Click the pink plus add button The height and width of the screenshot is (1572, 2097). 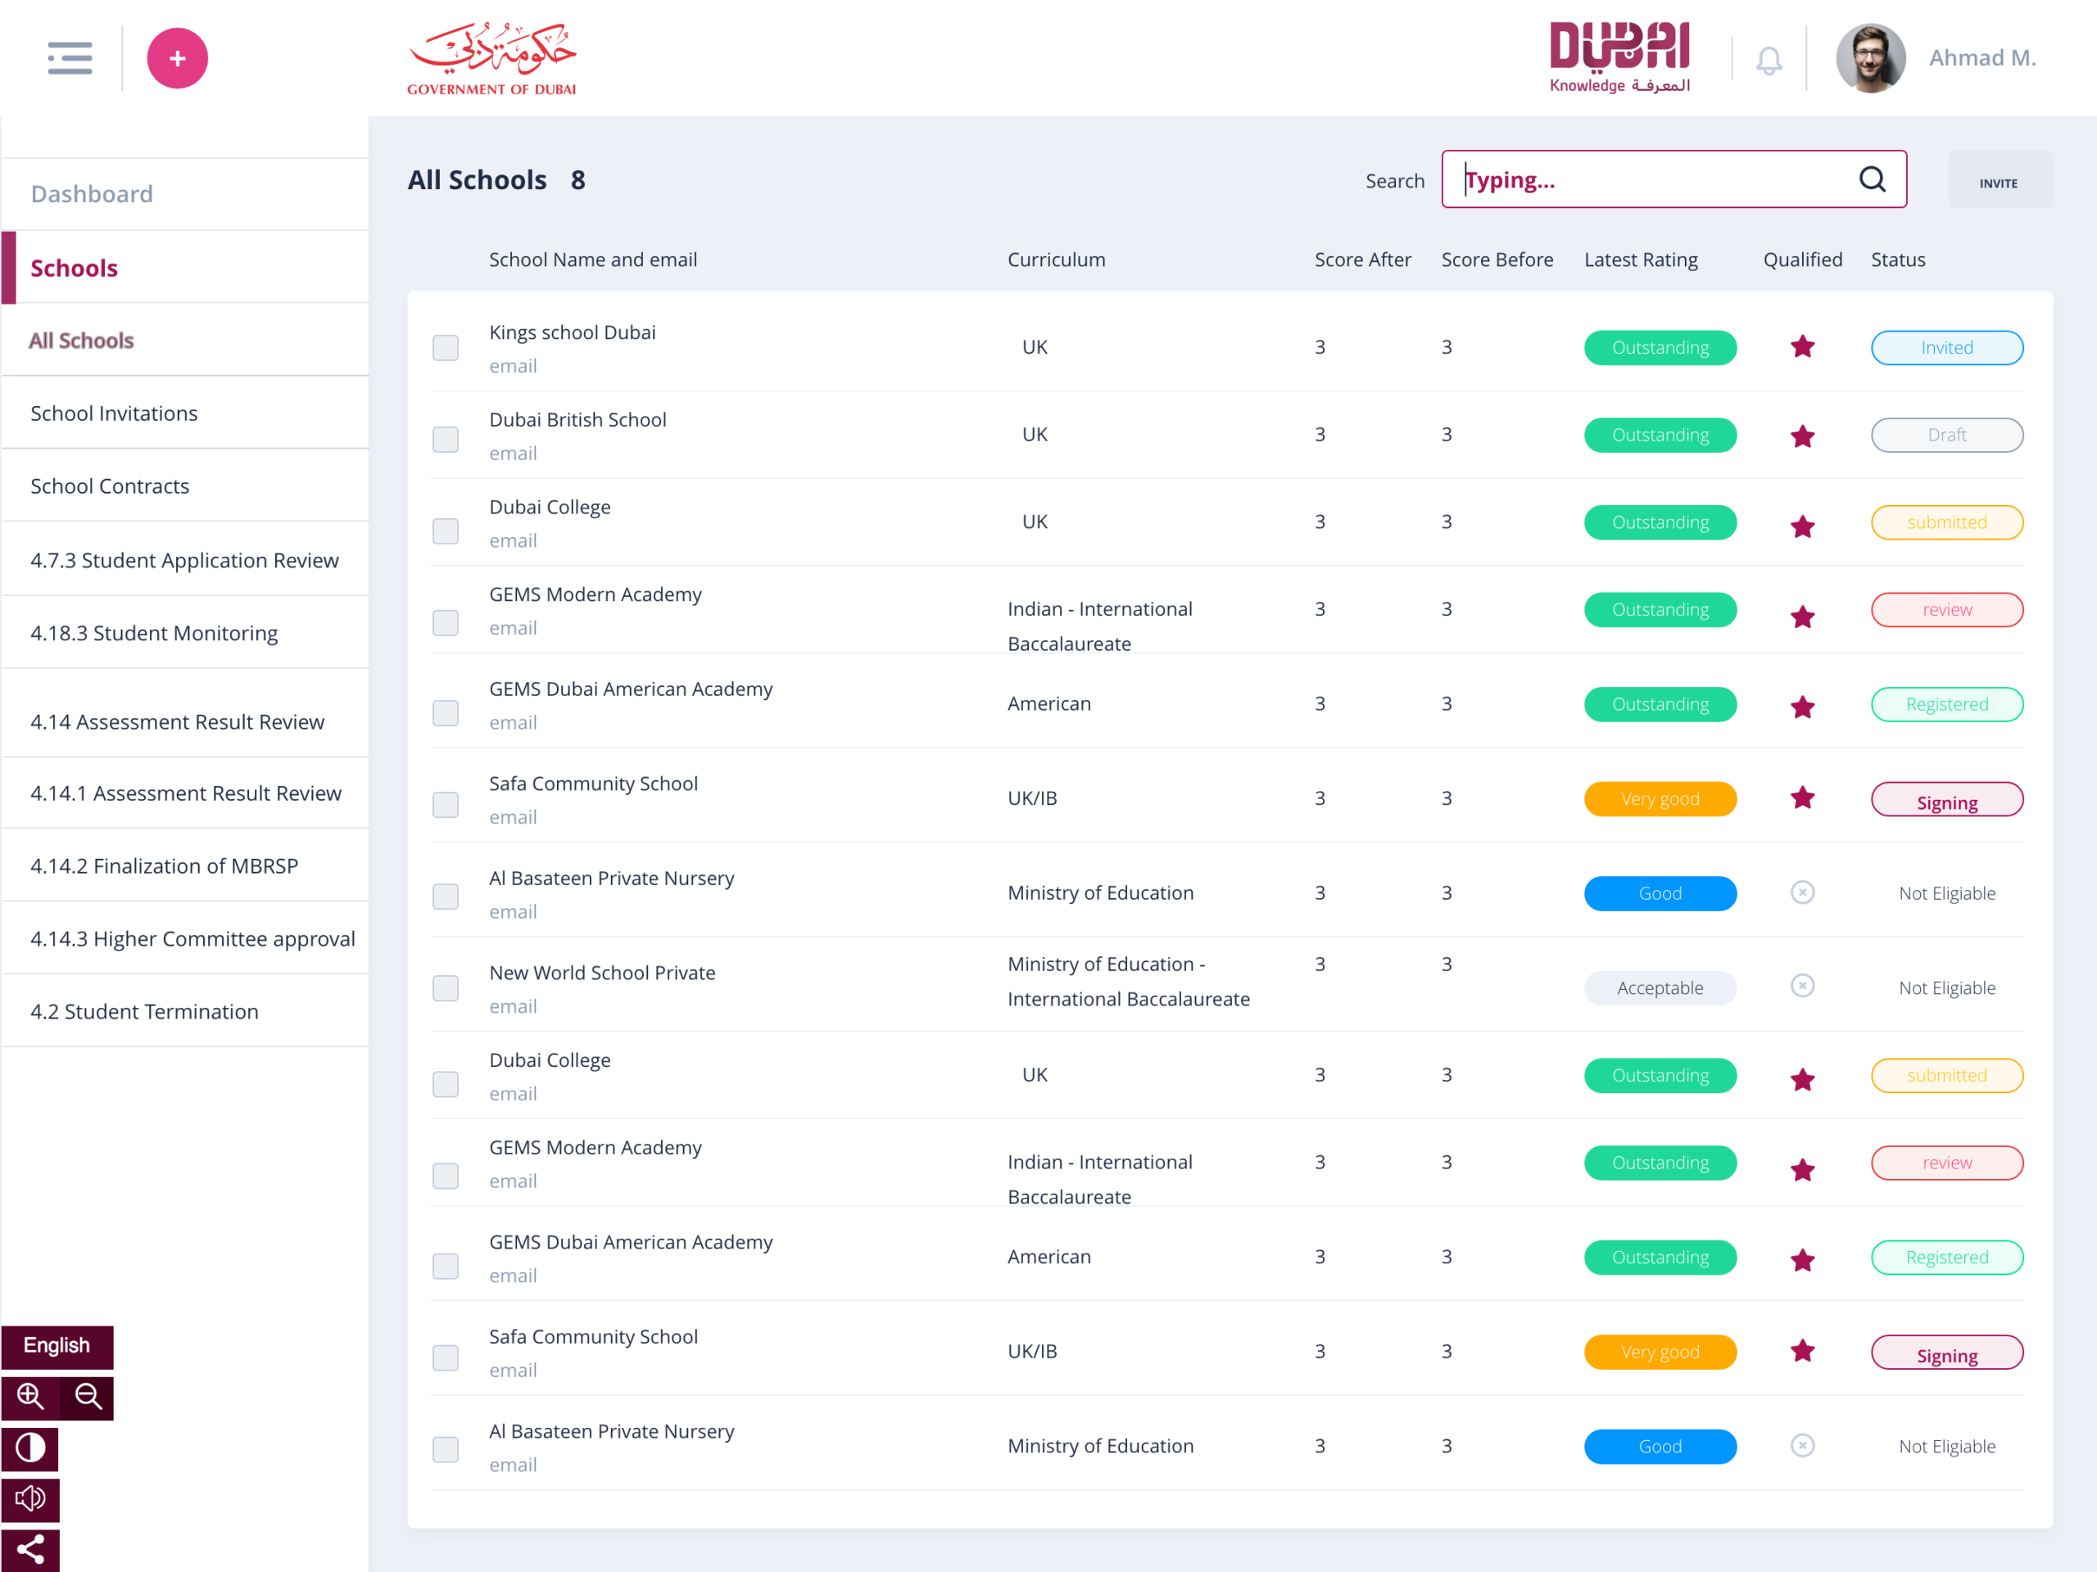pos(177,58)
